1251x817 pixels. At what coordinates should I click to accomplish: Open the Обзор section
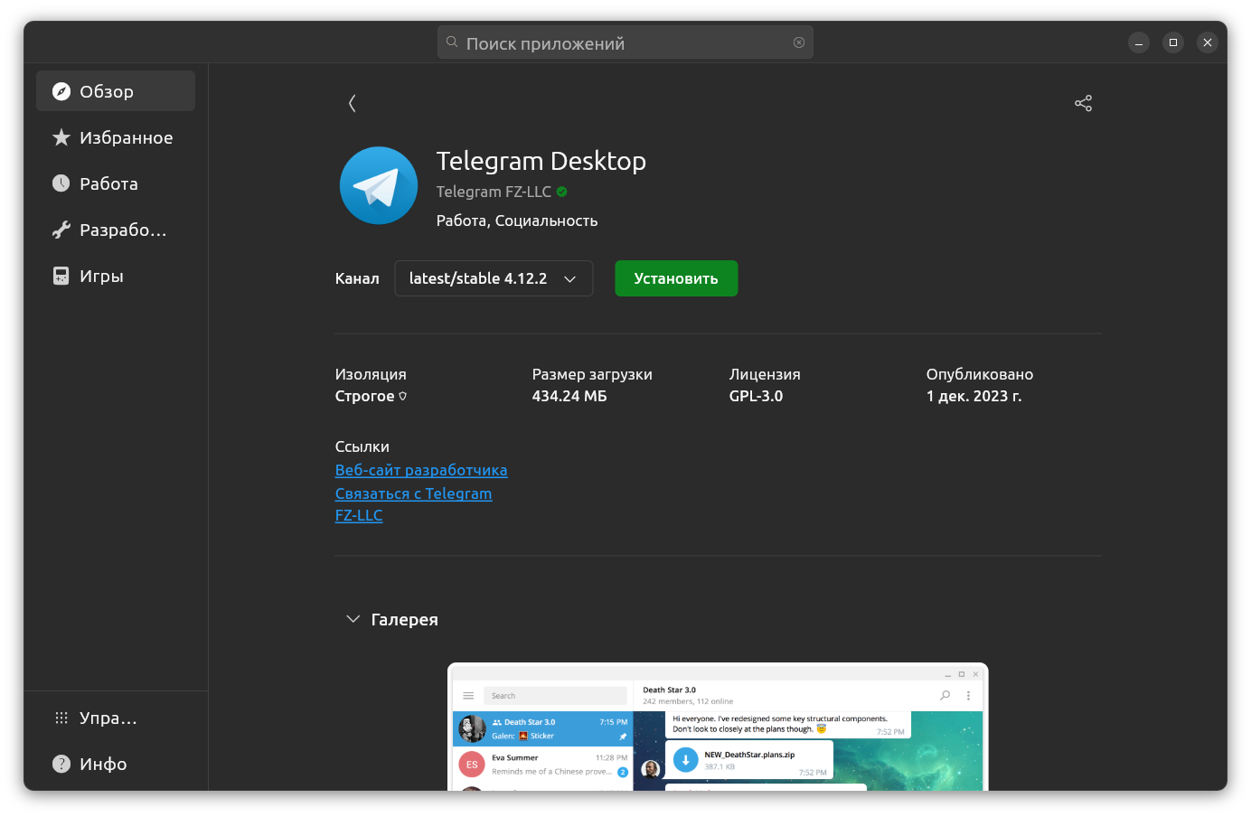tap(116, 91)
